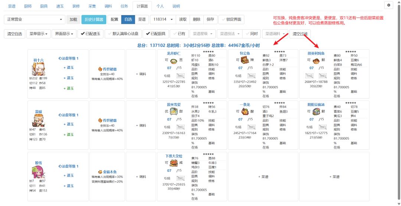Open 菜谱调料 filter dropdown

(x=275, y=34)
